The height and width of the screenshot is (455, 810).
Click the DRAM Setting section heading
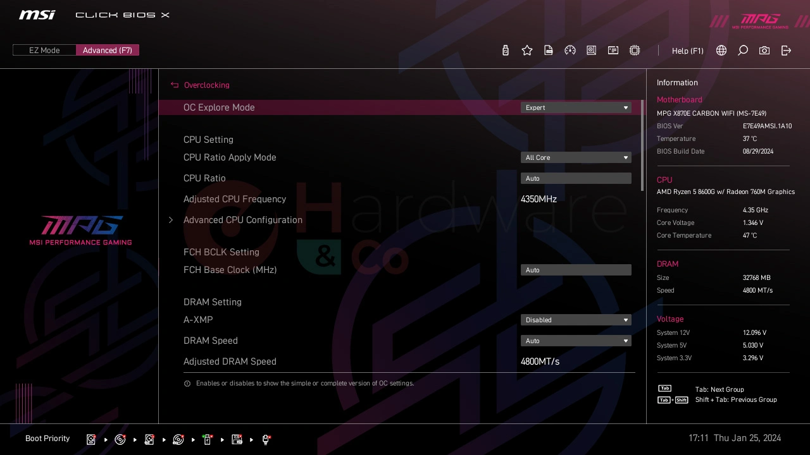pos(213,302)
